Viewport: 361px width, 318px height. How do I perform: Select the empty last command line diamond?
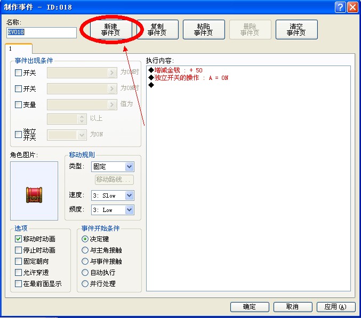pos(151,85)
